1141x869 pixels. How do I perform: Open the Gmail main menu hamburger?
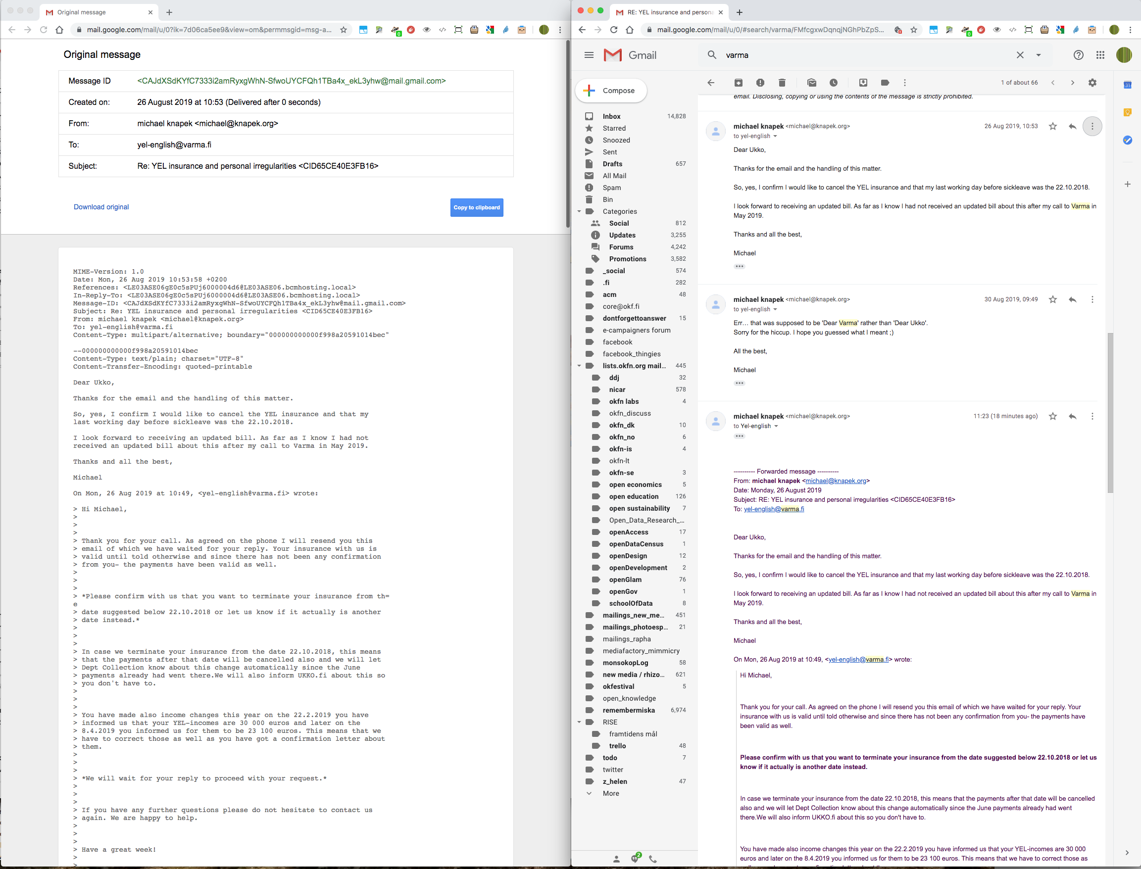[x=589, y=55]
